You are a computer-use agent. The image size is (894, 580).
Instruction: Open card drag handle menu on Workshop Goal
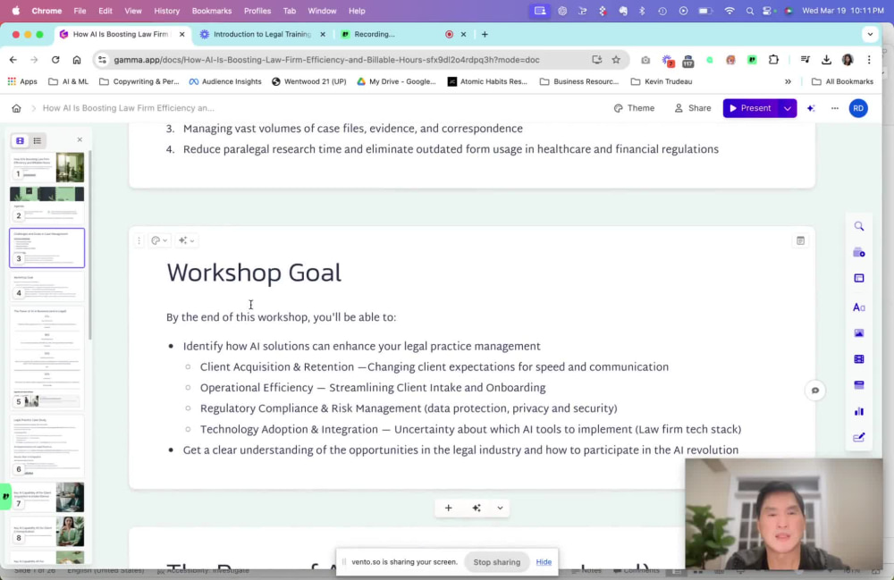(x=139, y=240)
